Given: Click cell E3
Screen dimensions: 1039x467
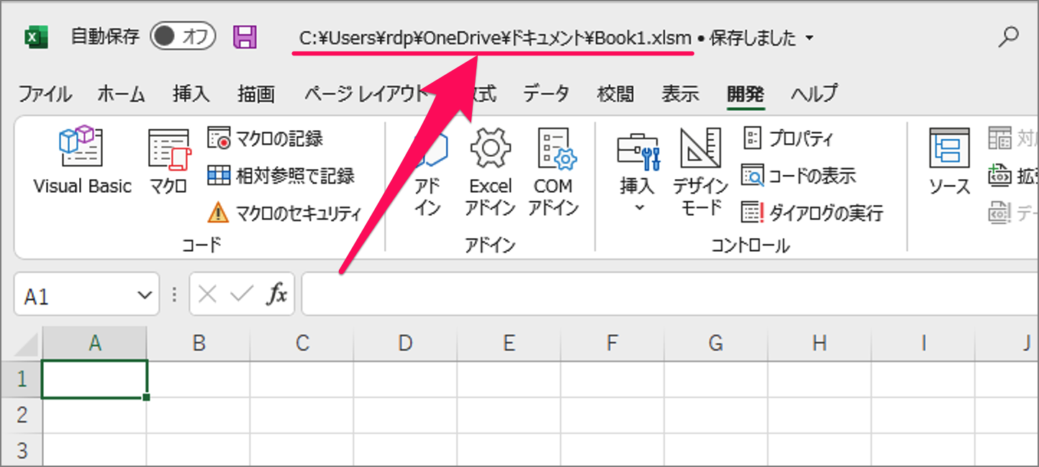Looking at the screenshot, I should tap(509, 450).
